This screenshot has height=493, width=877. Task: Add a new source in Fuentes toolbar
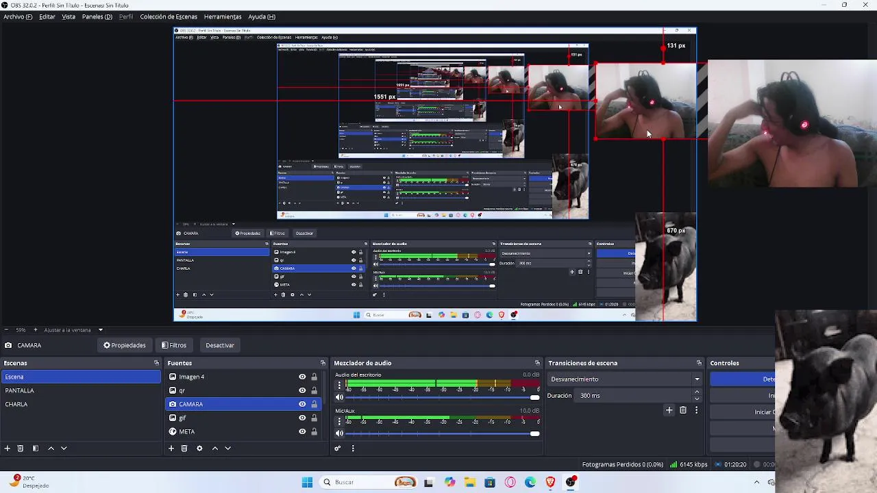pyautogui.click(x=171, y=448)
